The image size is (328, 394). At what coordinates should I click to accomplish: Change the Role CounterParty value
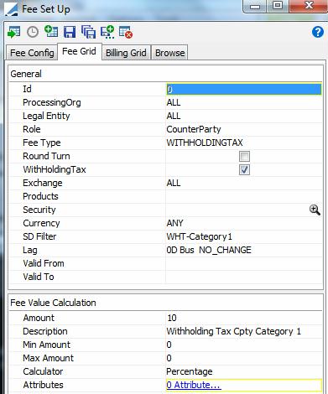[244, 129]
